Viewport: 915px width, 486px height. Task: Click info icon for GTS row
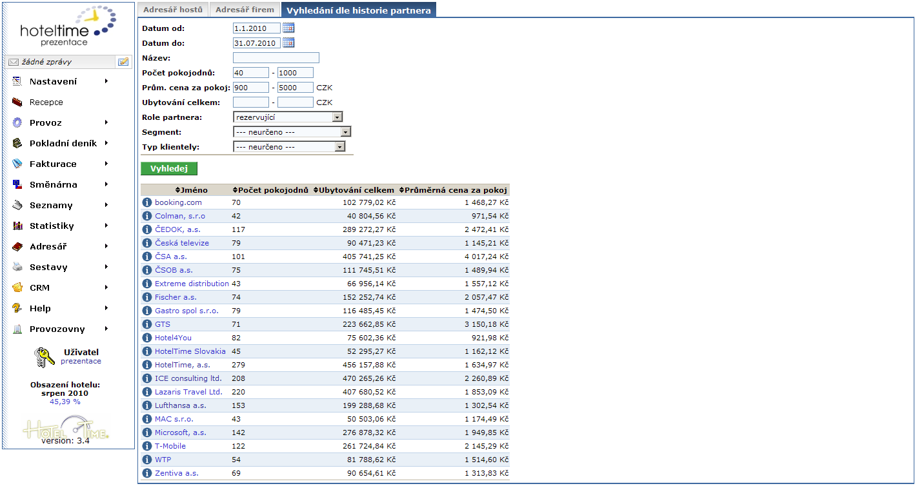(x=147, y=324)
